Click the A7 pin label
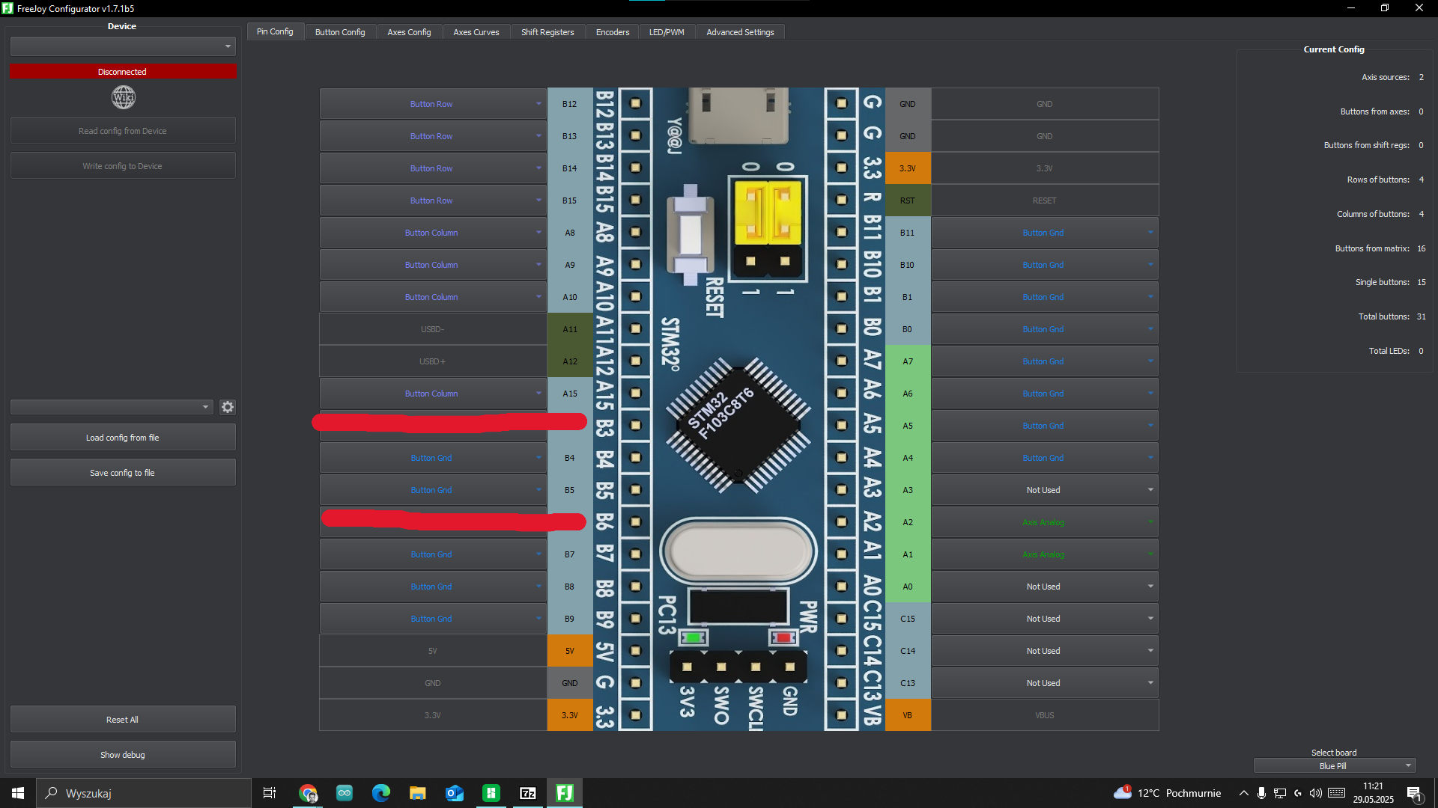The width and height of the screenshot is (1438, 808). click(908, 361)
